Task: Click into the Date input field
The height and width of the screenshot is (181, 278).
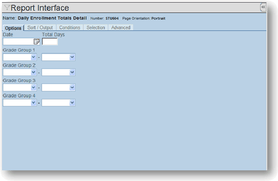Action: point(18,41)
